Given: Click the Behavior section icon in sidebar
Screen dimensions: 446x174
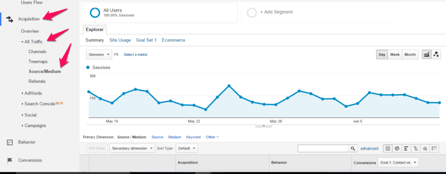Looking at the screenshot, I should [x=9, y=142].
